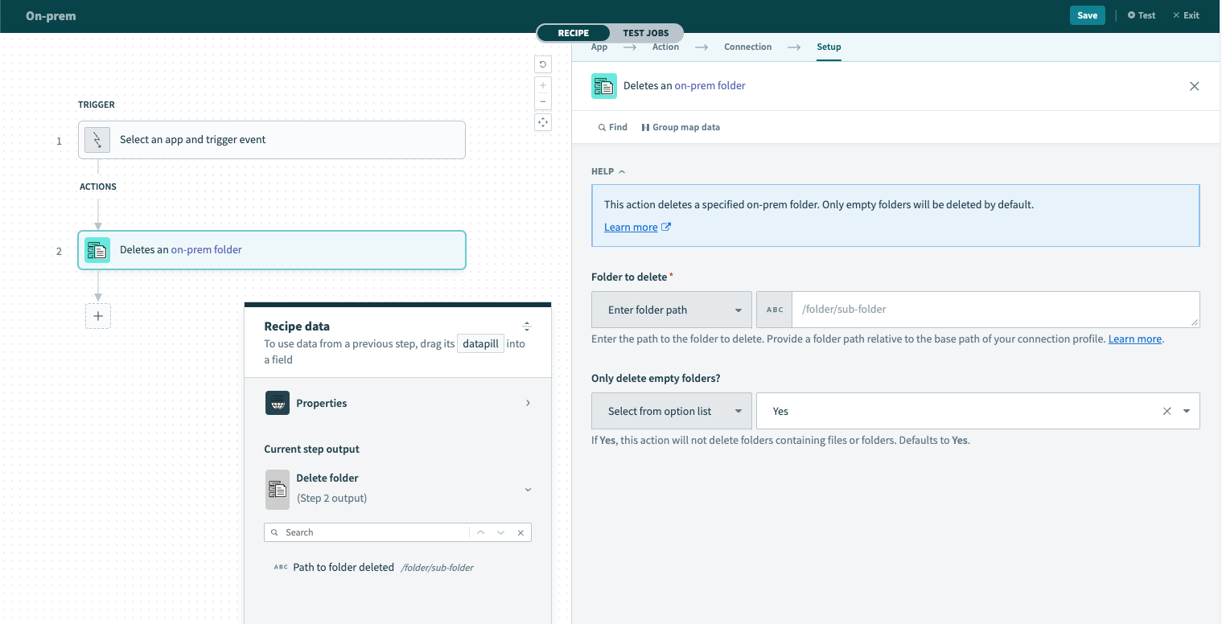This screenshot has width=1222, height=624.
Task: Click the Save button
Action: coord(1087,15)
